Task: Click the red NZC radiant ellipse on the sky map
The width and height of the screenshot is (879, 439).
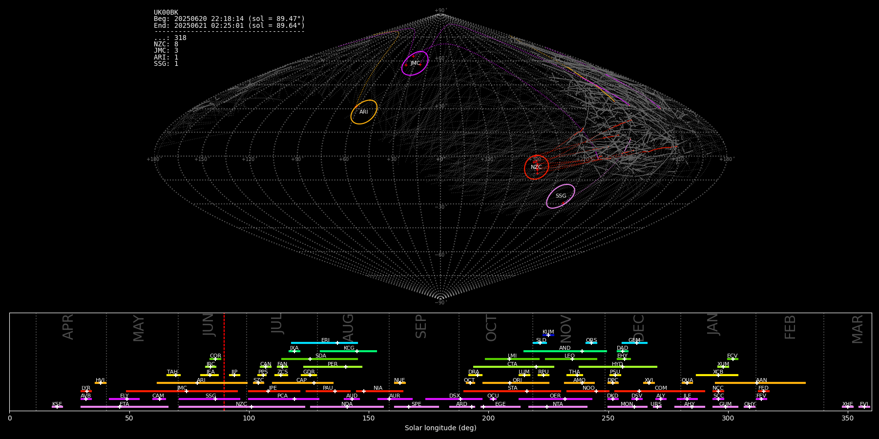Action: [x=536, y=167]
